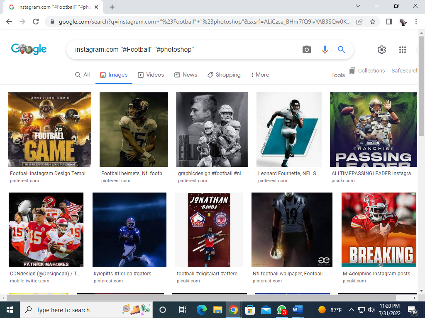
Task: Open volume control in tray
Action: (371, 310)
